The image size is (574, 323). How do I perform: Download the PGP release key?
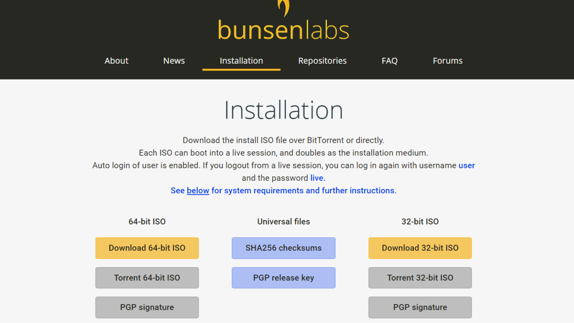tap(283, 278)
